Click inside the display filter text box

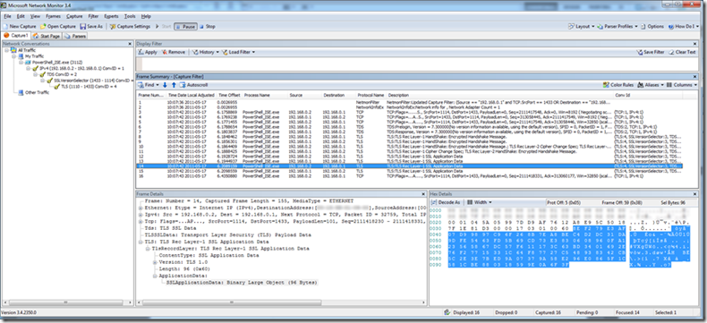point(417,64)
